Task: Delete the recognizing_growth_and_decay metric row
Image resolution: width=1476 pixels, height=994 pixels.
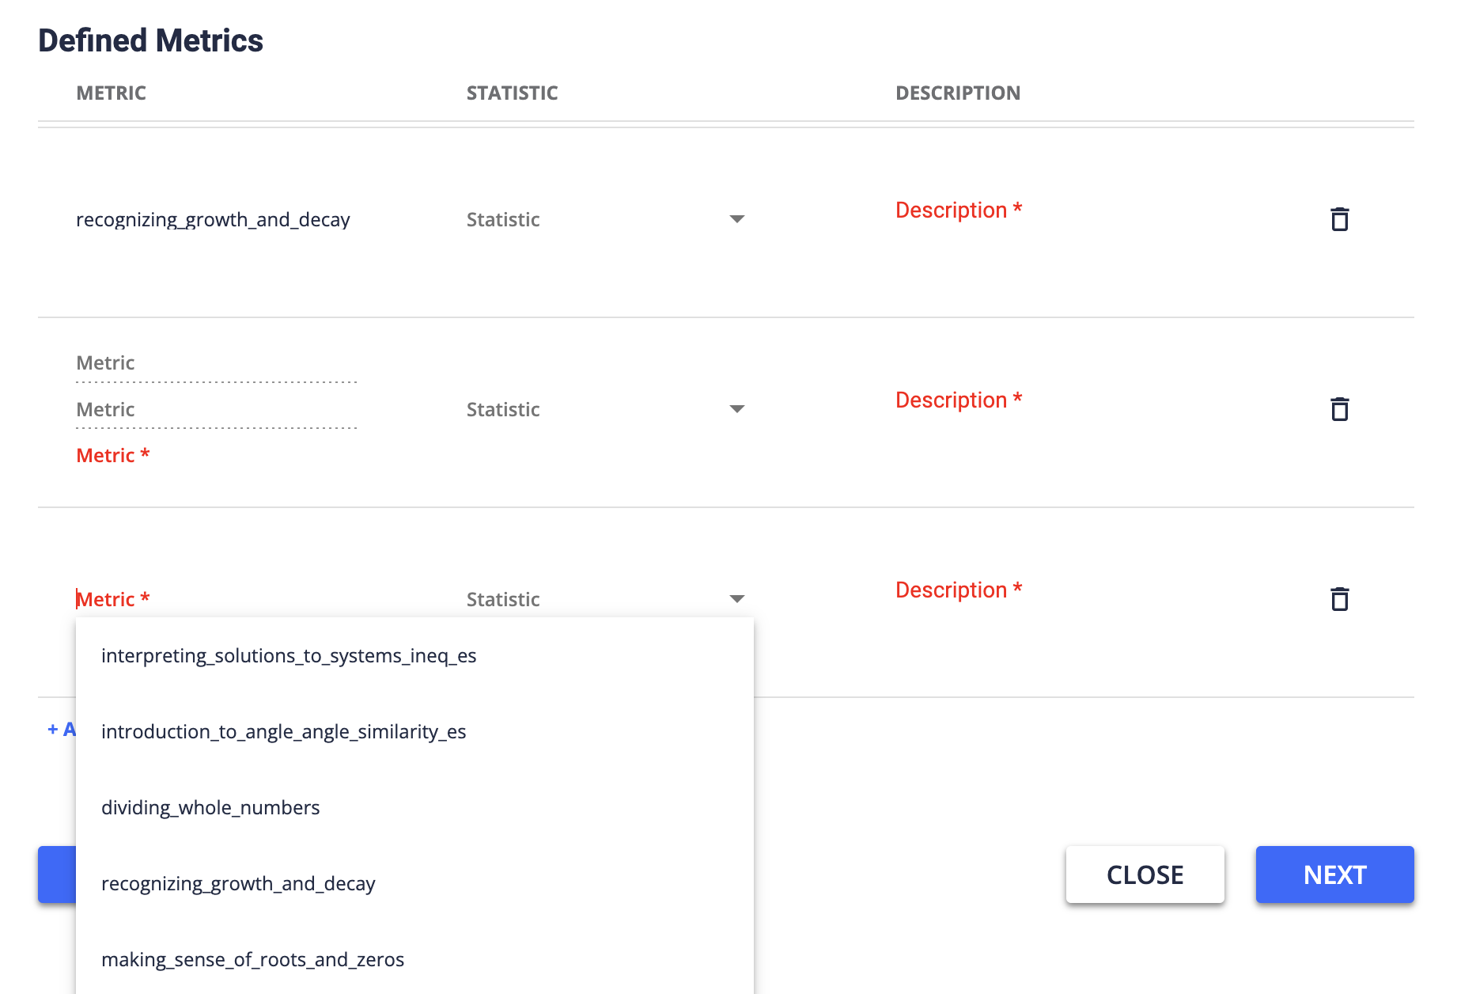Action: pos(1340,219)
